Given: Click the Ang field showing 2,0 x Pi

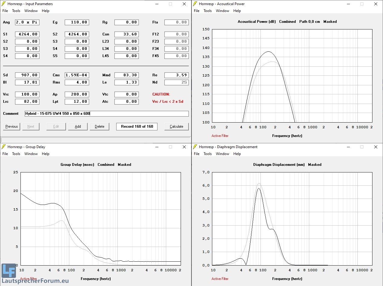Looking at the screenshot, I should [x=27, y=22].
